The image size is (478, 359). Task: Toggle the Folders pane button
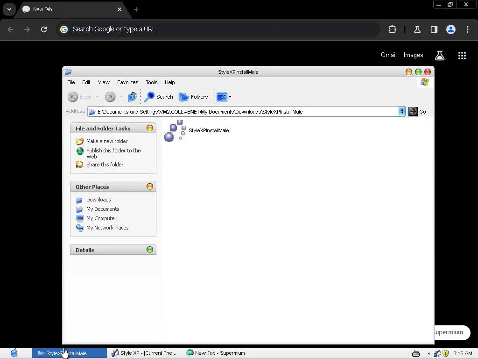(193, 97)
